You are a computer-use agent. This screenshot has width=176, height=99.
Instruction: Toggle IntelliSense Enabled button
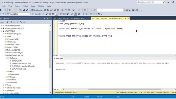click(x=57, y=14)
